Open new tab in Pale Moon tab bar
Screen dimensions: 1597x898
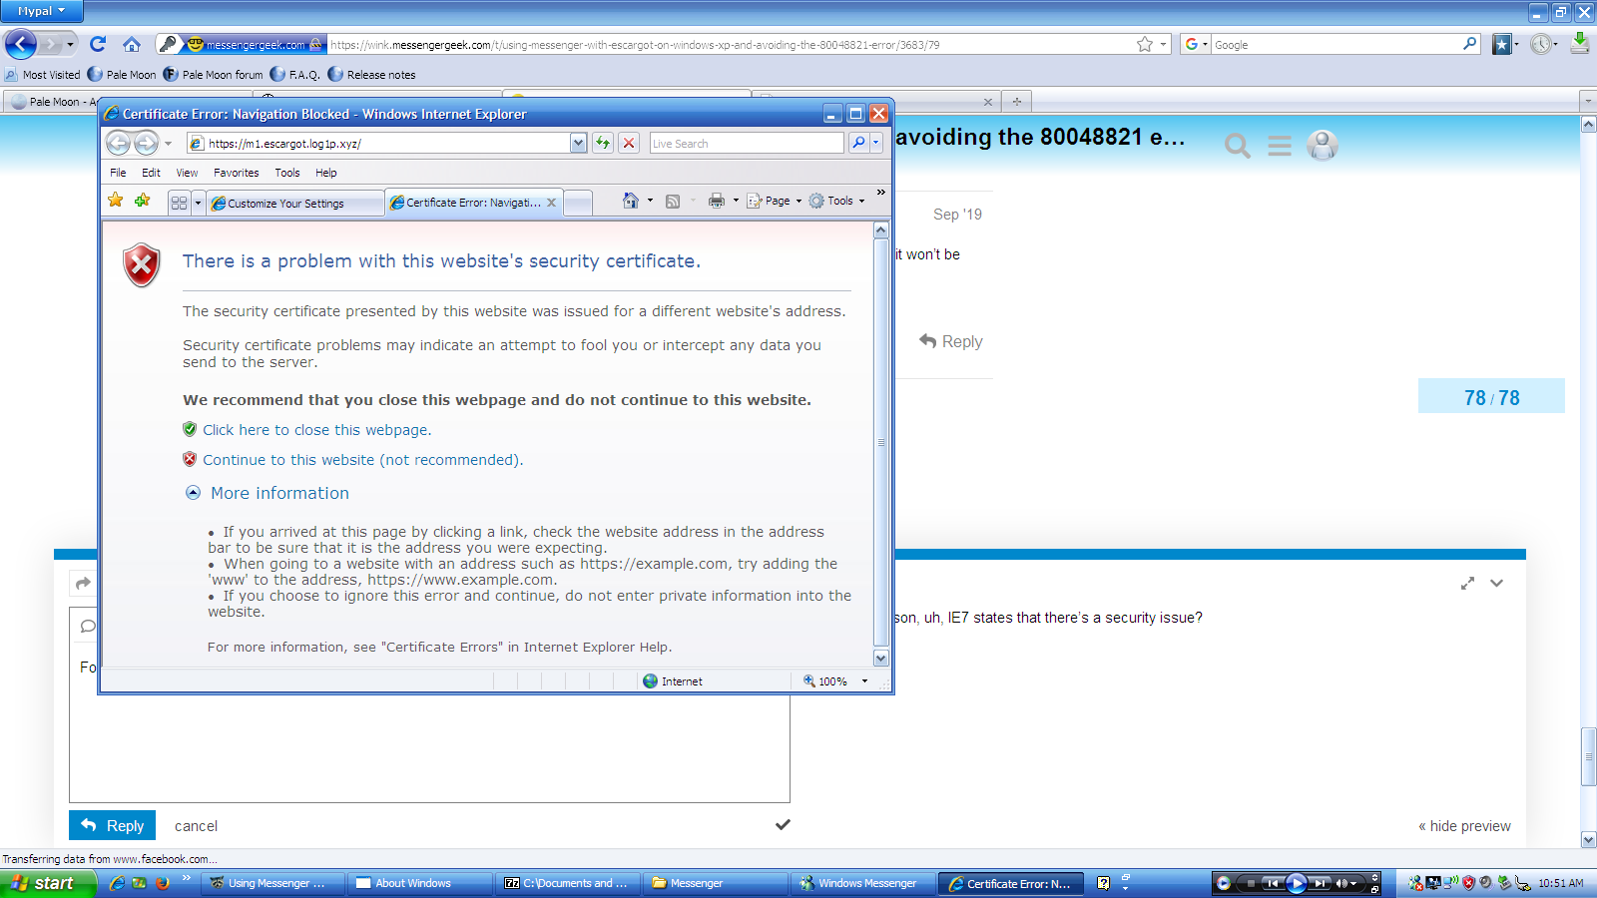click(1017, 102)
